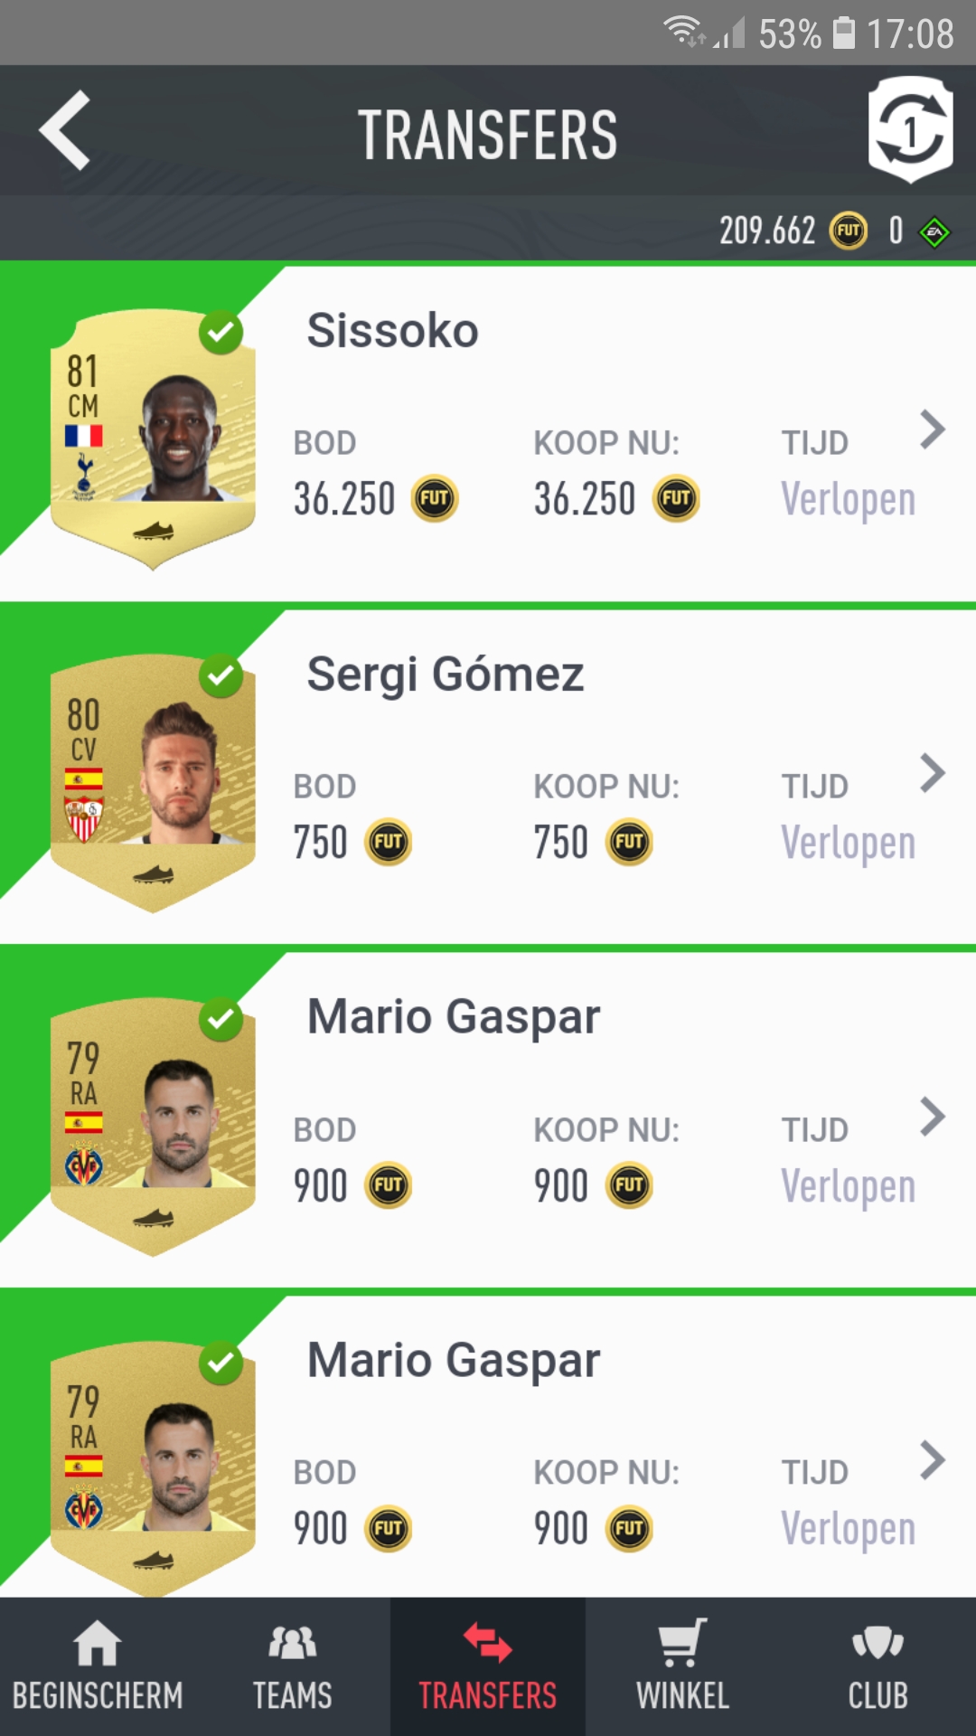Expand Sergi Gómez listing chevron
976x1736 pixels.
933,773
